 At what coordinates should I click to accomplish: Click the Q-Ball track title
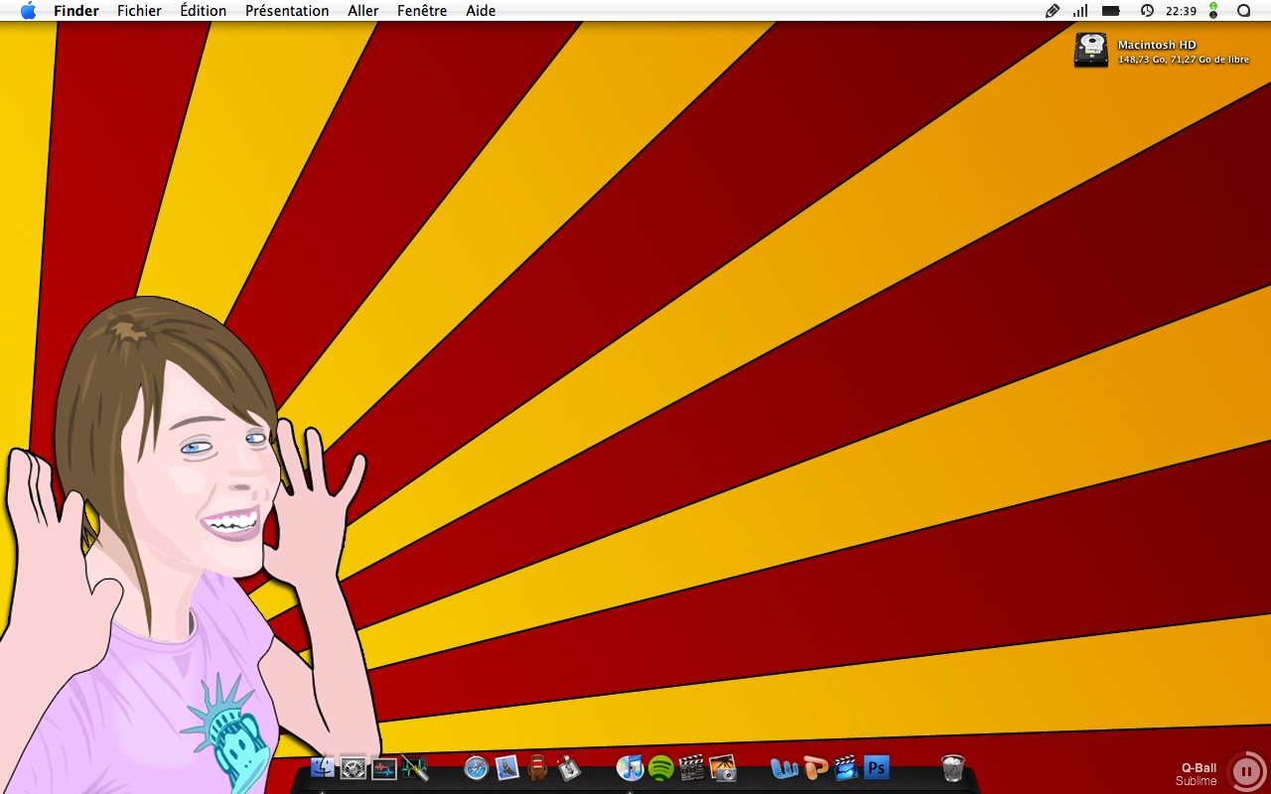pos(1199,767)
